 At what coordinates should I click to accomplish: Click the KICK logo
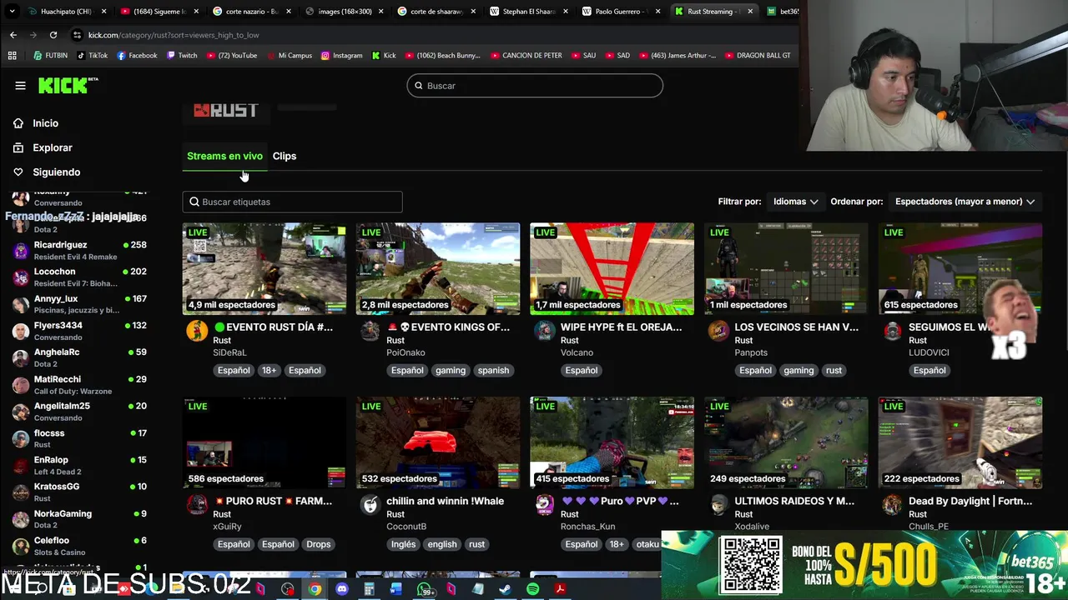(x=68, y=86)
